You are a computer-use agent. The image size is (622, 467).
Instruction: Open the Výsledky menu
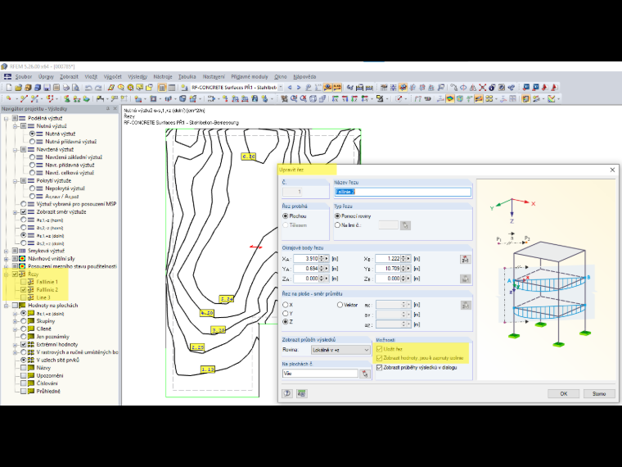[x=137, y=77]
